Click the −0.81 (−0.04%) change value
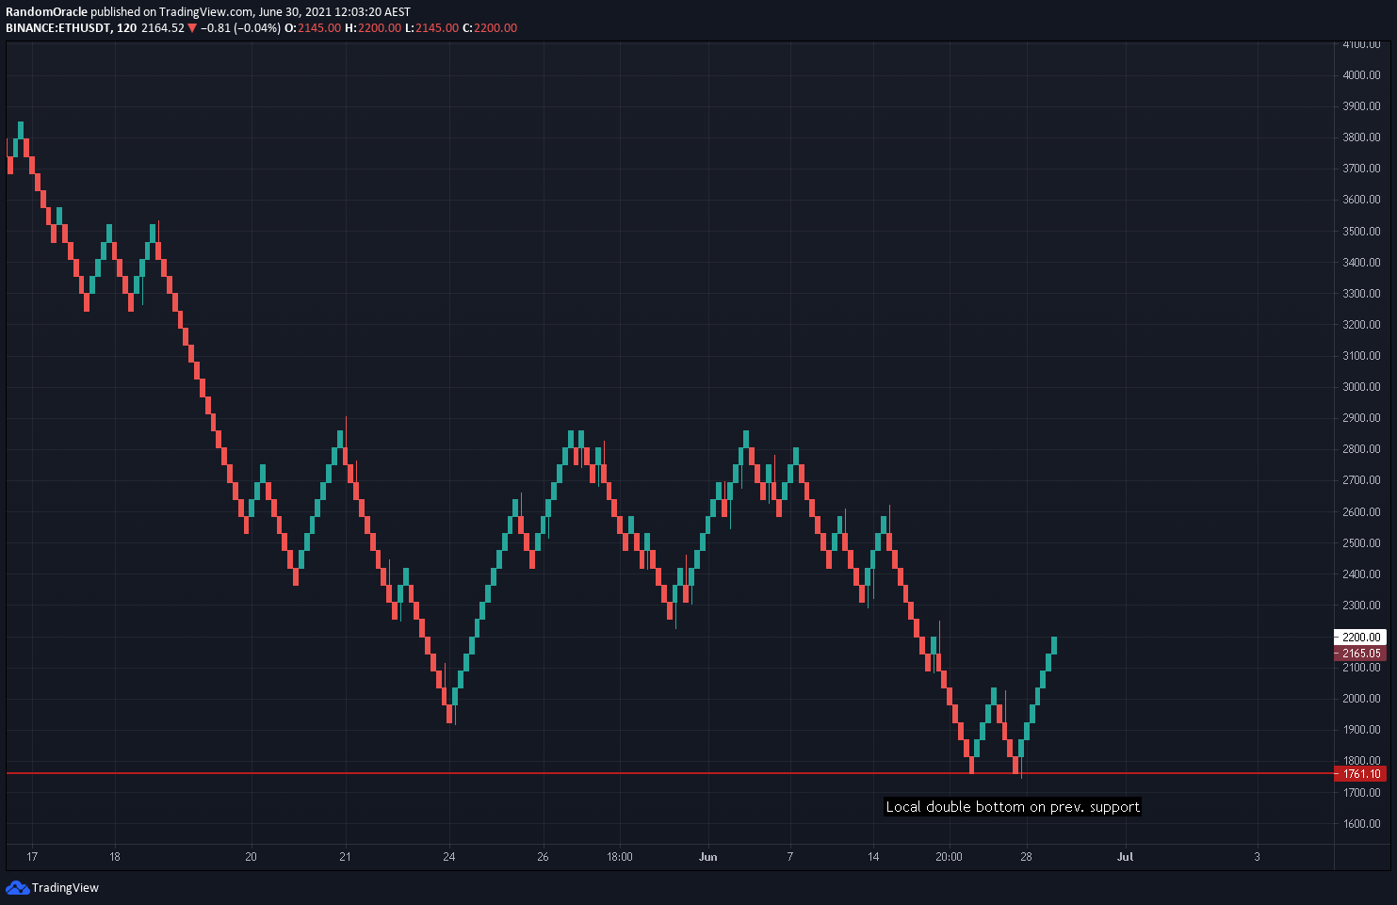This screenshot has width=1397, height=905. pos(240,28)
